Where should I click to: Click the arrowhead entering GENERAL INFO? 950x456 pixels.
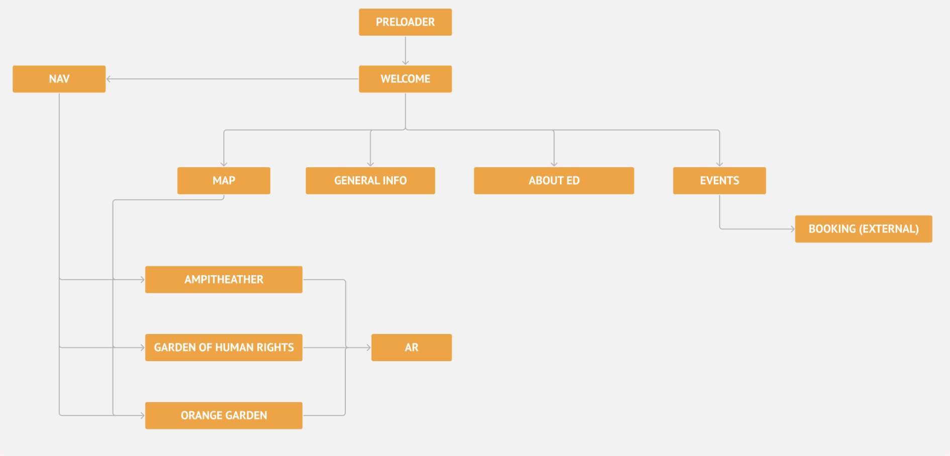(370, 164)
